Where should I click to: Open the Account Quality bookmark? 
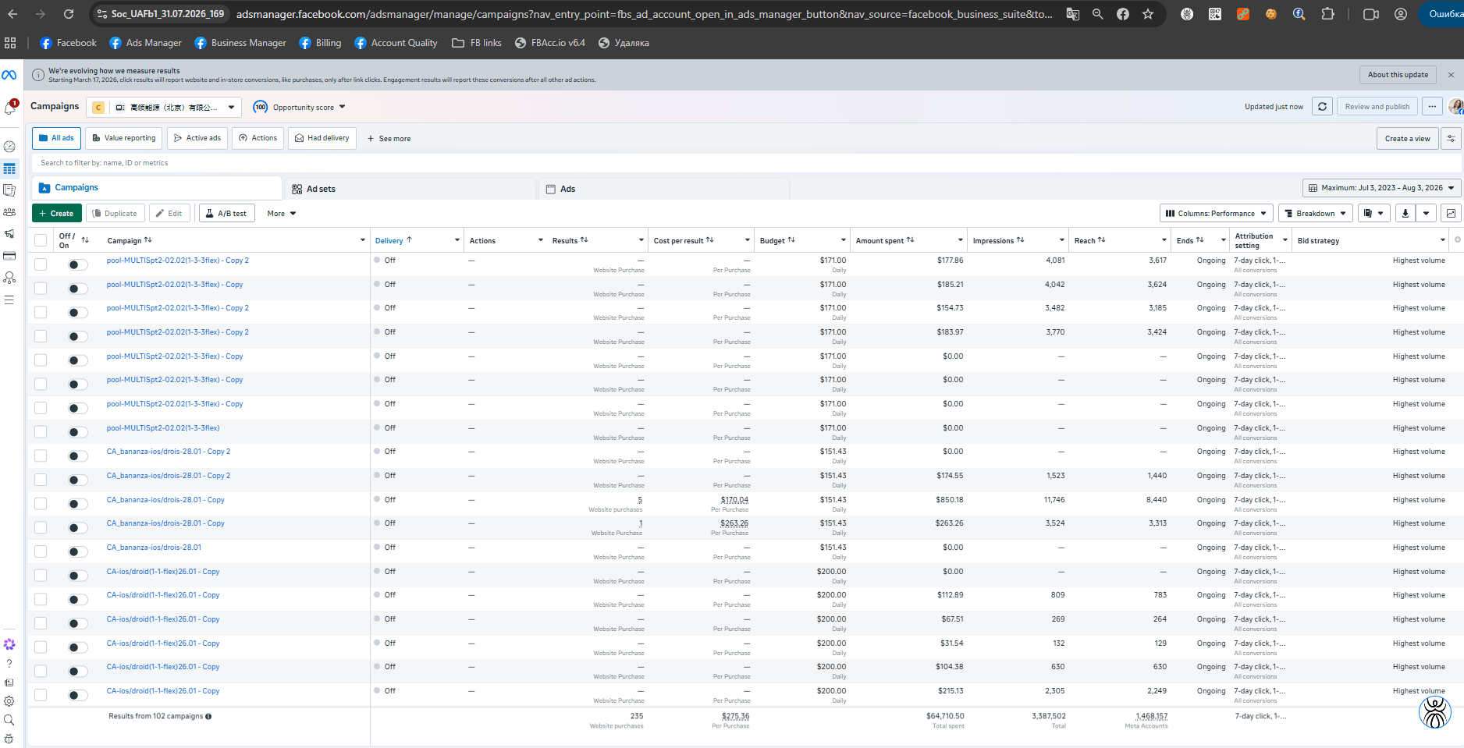(396, 43)
